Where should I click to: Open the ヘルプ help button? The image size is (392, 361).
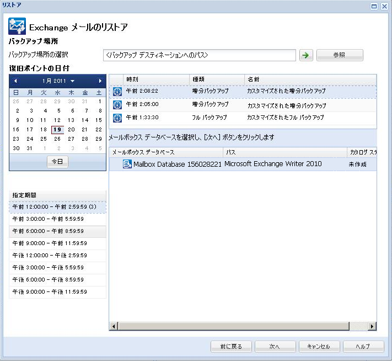click(x=363, y=347)
